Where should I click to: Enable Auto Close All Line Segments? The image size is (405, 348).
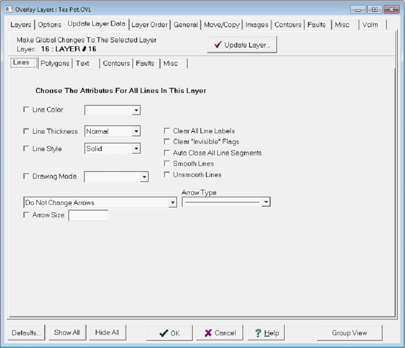pyautogui.click(x=167, y=153)
